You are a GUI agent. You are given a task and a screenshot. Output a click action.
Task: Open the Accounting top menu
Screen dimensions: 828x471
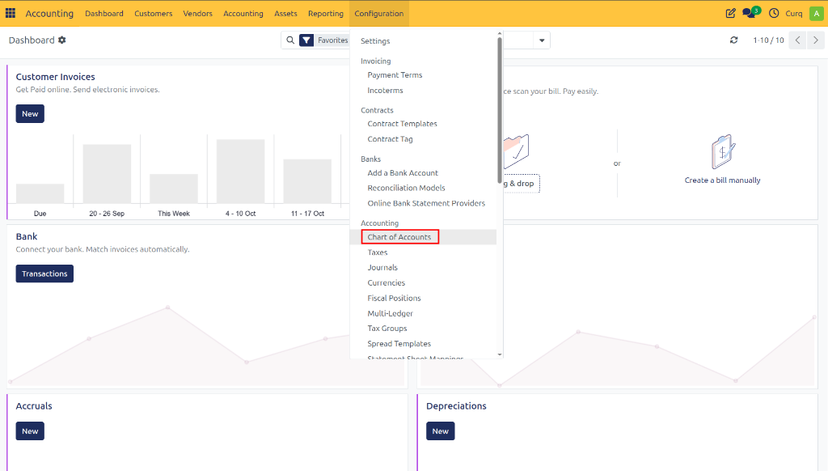243,13
